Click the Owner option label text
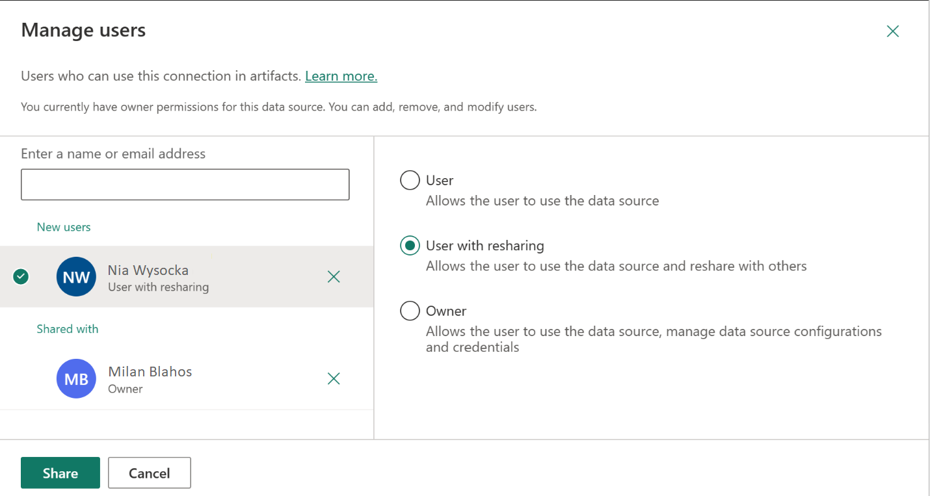The image size is (930, 496). 446,311
